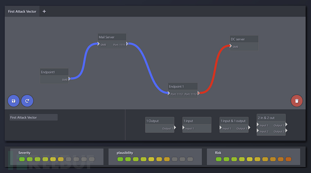The image size is (311, 173).
Task: Click the DC server SMB input port arrow
Action: click(230, 46)
